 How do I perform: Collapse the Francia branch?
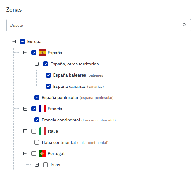(x=25, y=109)
